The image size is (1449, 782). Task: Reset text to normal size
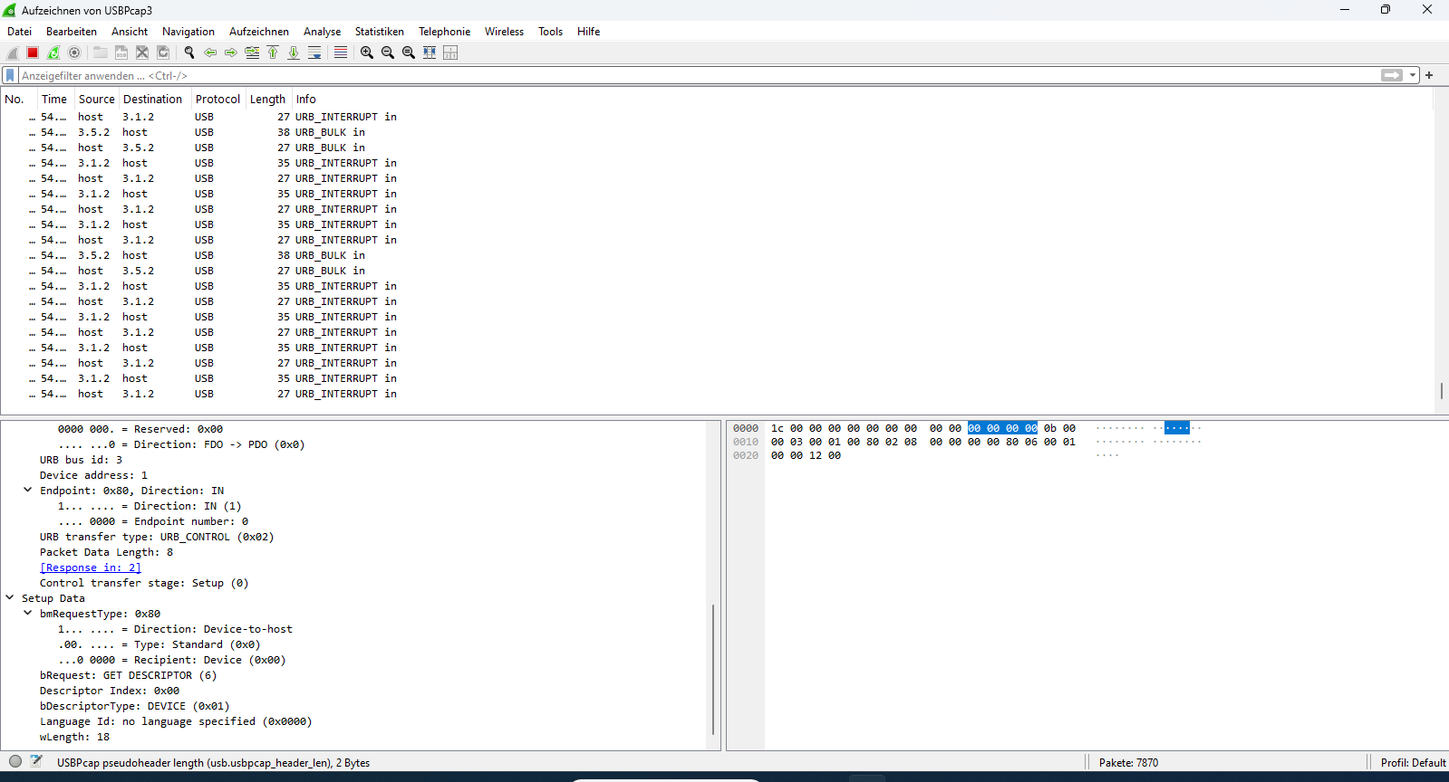(x=409, y=52)
